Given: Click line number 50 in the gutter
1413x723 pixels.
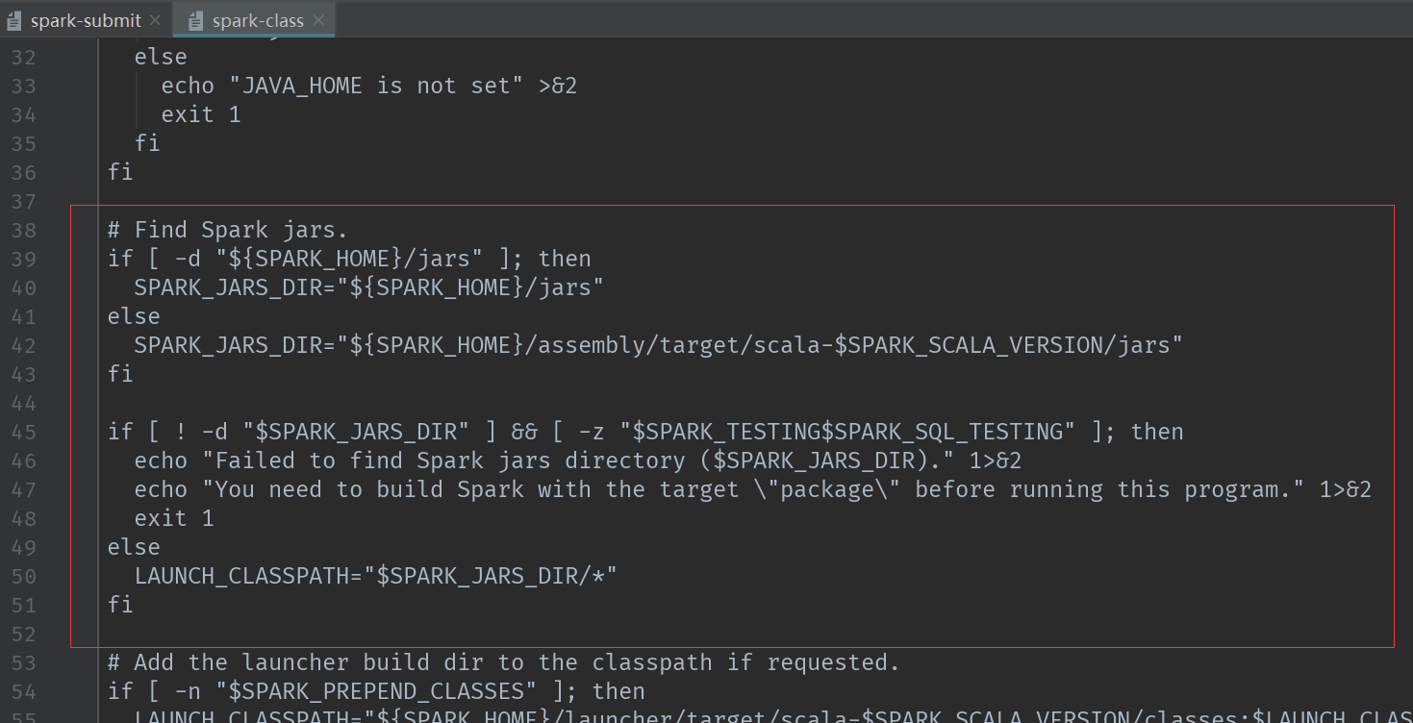Looking at the screenshot, I should (x=24, y=576).
